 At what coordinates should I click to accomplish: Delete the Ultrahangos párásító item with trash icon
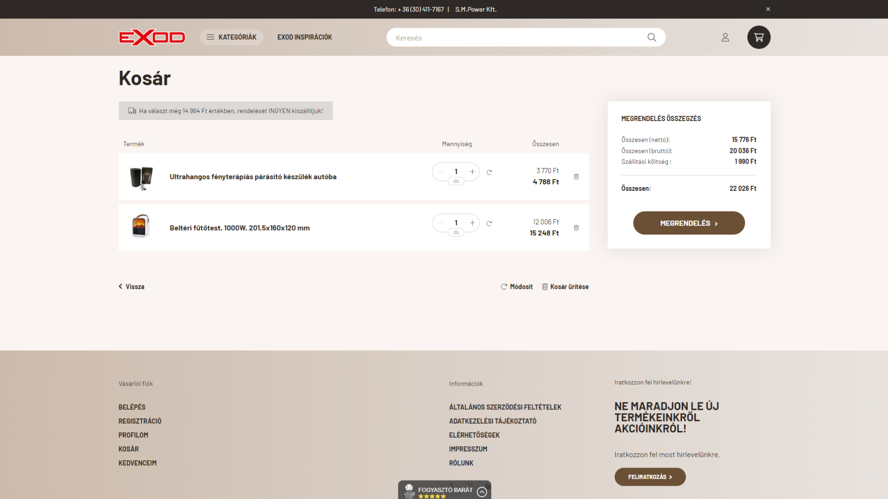[x=576, y=177]
